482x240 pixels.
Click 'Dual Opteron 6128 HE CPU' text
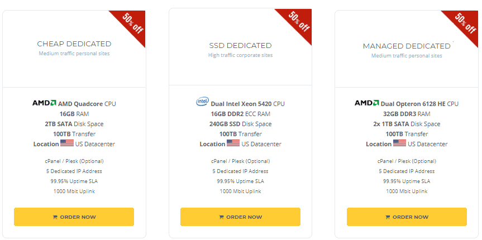click(x=419, y=104)
